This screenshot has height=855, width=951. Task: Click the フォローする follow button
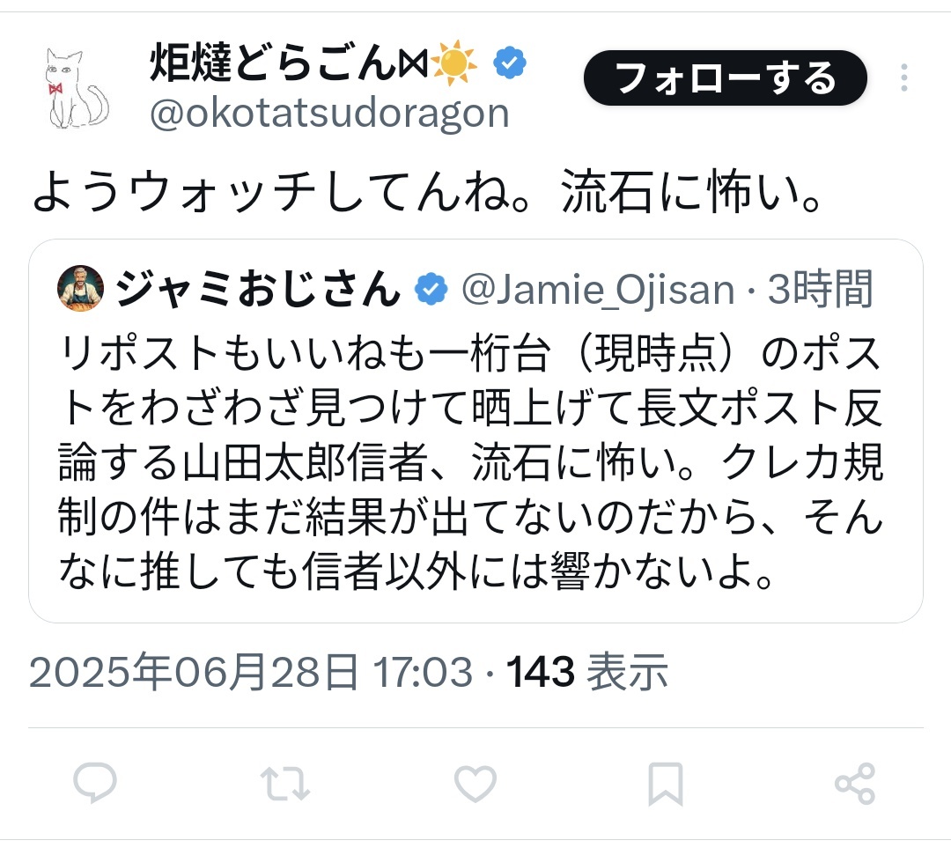point(726,78)
